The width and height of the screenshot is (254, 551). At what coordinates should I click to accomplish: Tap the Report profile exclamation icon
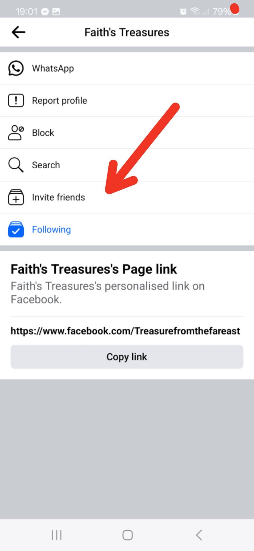(x=16, y=100)
